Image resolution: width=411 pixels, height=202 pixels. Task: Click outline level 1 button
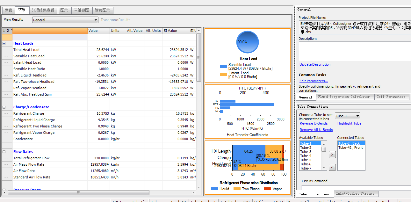[x=4, y=31]
